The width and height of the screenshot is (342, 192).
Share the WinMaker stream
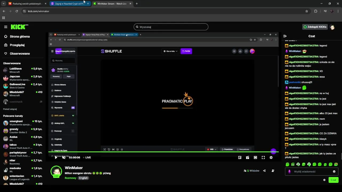click(x=264, y=171)
